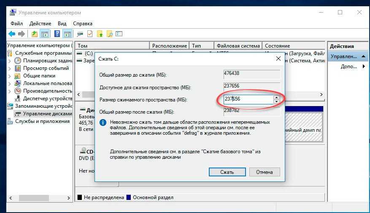Click the black Не распределена legend swatch
370x213 pixels.
[x=80, y=197]
